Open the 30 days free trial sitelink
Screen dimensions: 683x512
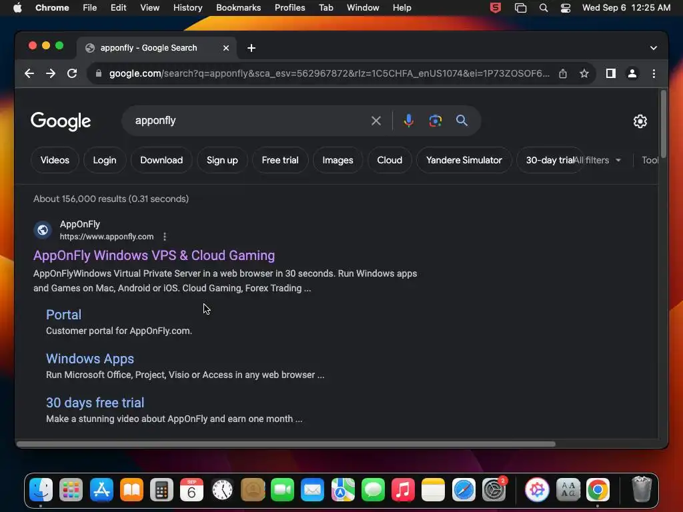pos(95,403)
